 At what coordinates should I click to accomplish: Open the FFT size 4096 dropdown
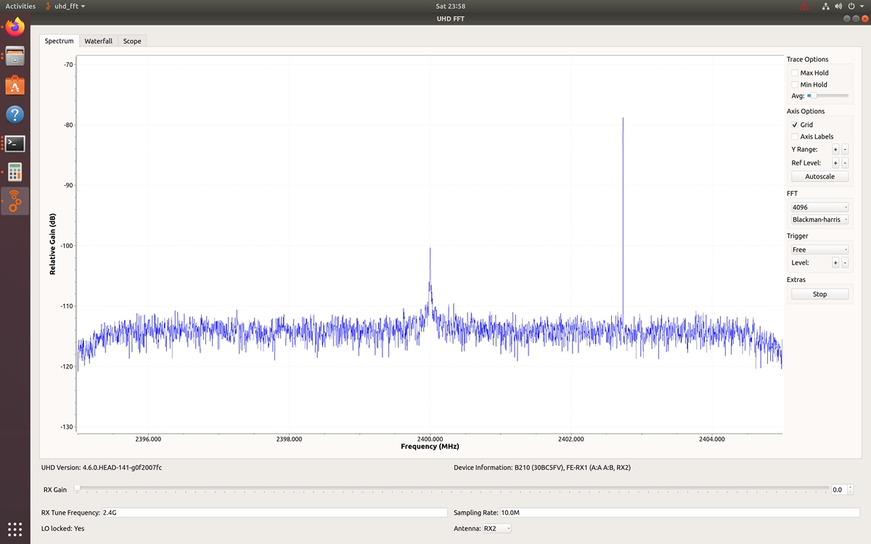pyautogui.click(x=819, y=207)
